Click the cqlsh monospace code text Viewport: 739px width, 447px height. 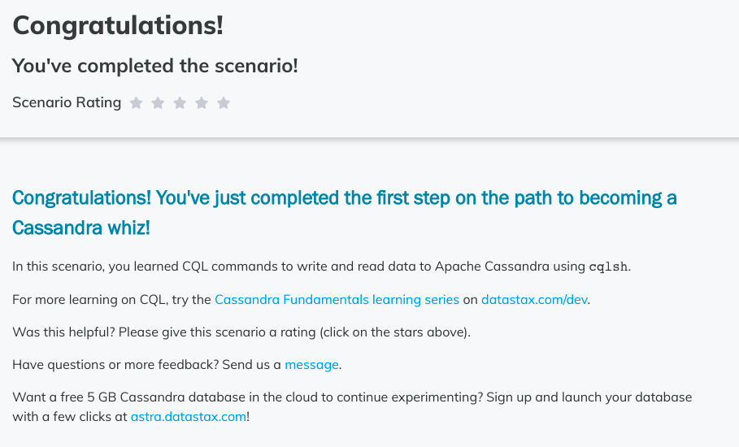pos(608,267)
